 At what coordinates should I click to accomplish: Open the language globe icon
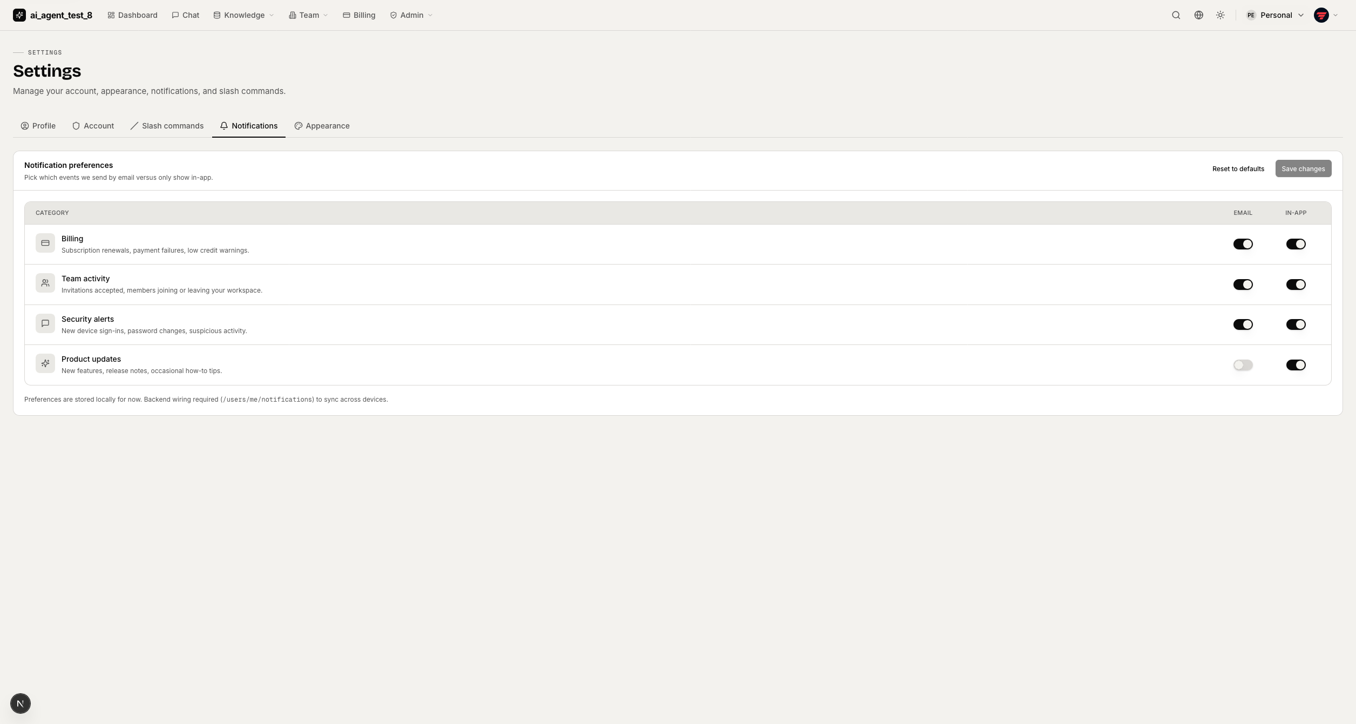tap(1198, 15)
